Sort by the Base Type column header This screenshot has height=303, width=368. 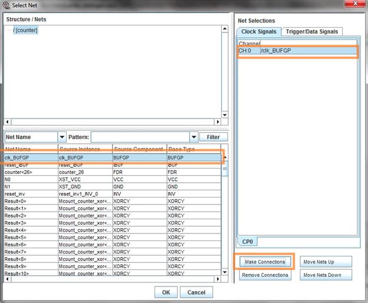pyautogui.click(x=193, y=149)
